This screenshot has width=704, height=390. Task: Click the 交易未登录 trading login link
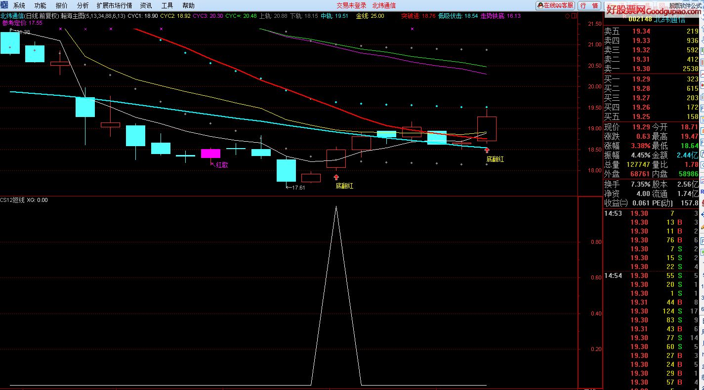click(351, 5)
